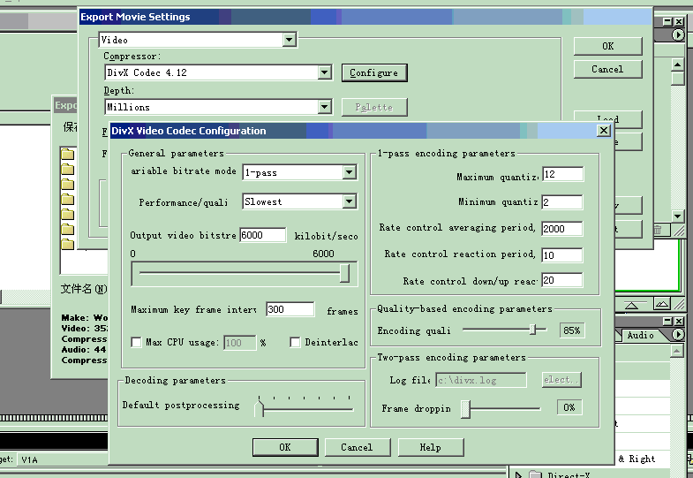Open the Variable bitrate mode dropdown
The image size is (693, 478).
(350, 172)
